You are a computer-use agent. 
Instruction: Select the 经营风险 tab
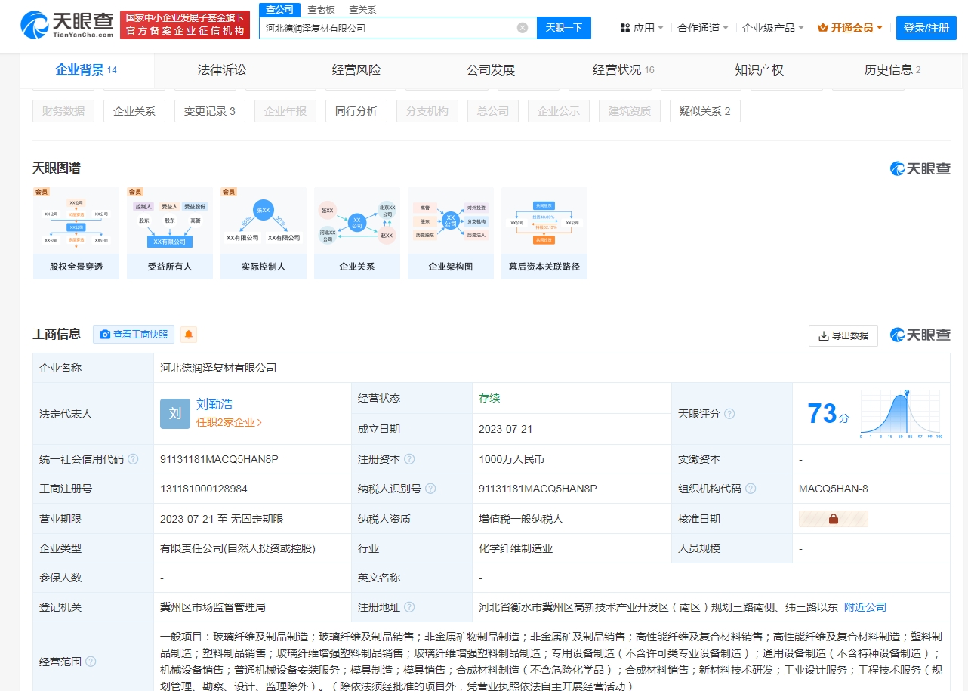[356, 70]
